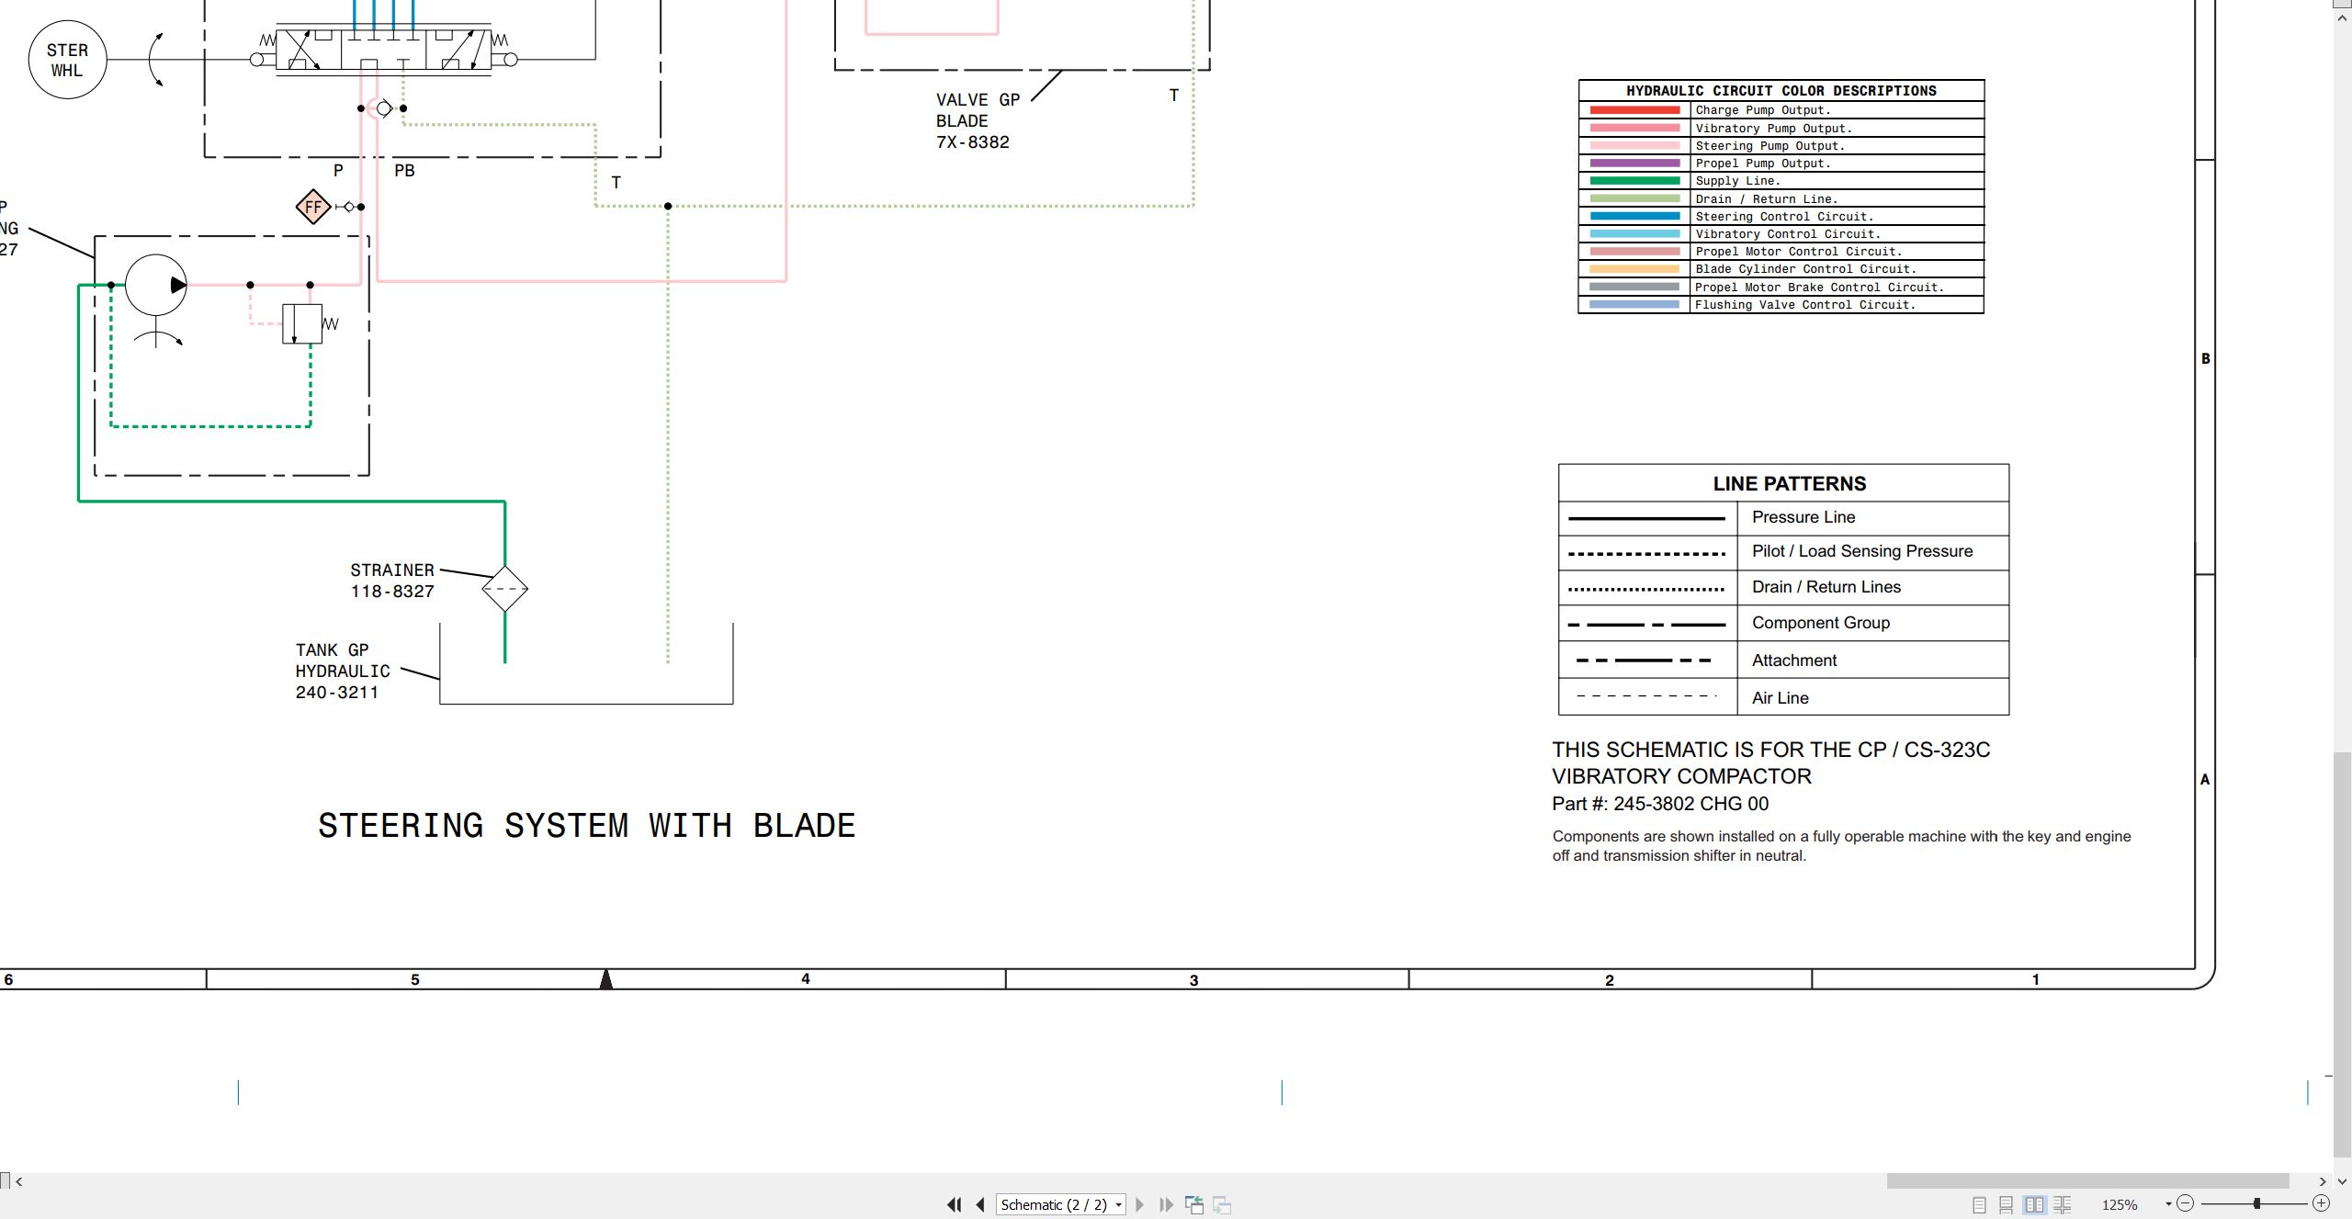Image resolution: width=2352 pixels, height=1219 pixels.
Task: Click the "Flushing Valve Control Circuit." legend text
Action: click(1805, 305)
